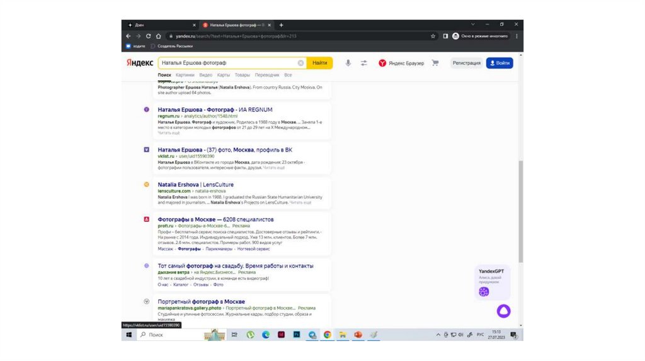The height and width of the screenshot is (361, 645).
Task: Open the shopping cart icon
Action: point(435,63)
